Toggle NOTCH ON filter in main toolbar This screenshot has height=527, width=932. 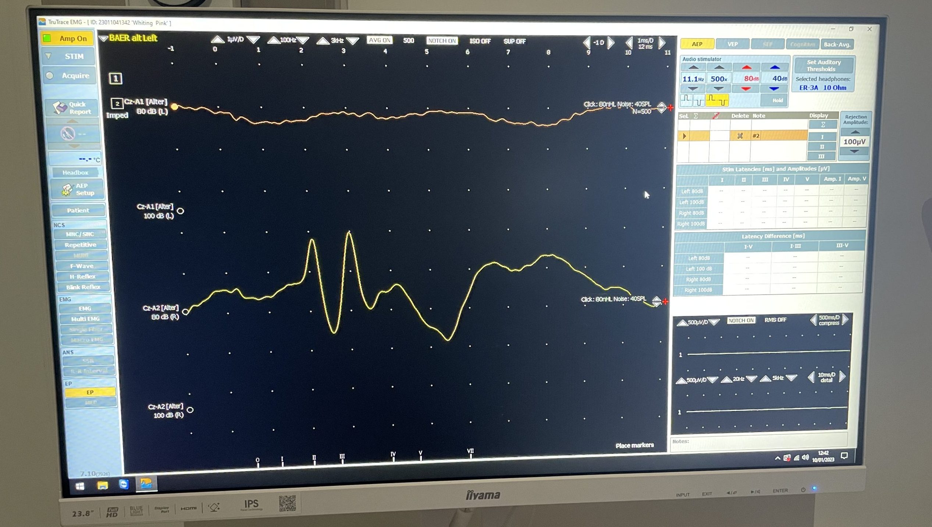(x=442, y=41)
